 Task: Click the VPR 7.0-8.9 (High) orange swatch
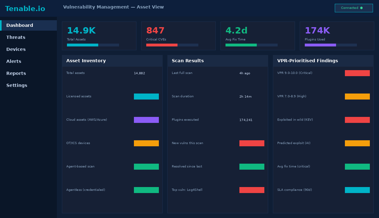point(357,96)
